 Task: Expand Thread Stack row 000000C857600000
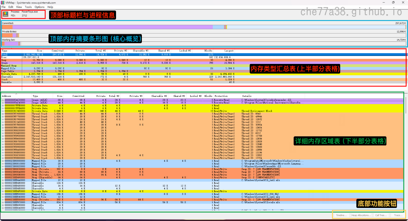[x=3, y=114]
